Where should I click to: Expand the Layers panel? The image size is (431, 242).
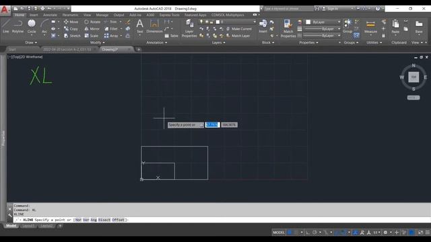(218, 42)
